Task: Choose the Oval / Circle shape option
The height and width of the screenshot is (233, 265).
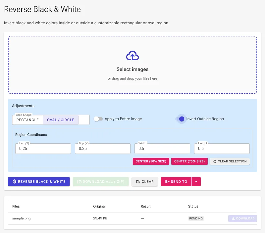Action: pyautogui.click(x=61, y=120)
